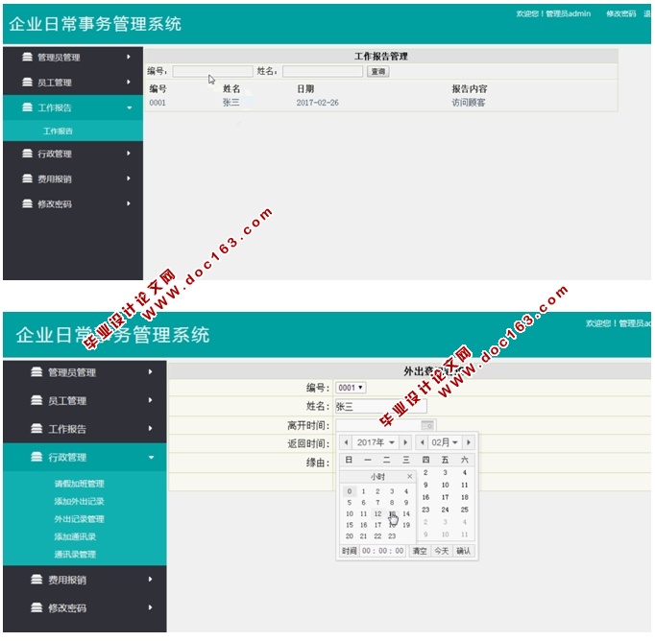The height and width of the screenshot is (641, 655).
Task: Click 今天 button in date picker
Action: tap(441, 551)
